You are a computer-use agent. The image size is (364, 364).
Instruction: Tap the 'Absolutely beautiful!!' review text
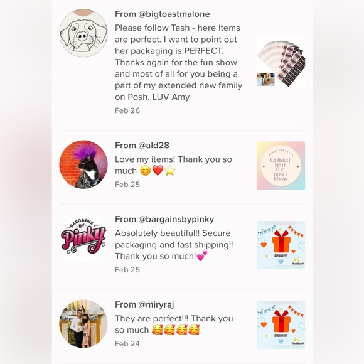[174, 245]
